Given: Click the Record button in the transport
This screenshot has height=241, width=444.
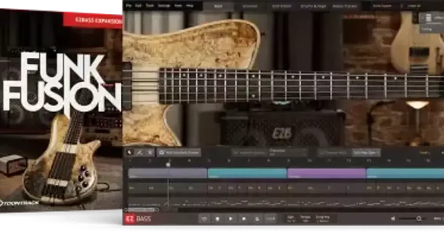Looking at the screenshot, I should click(x=244, y=219).
